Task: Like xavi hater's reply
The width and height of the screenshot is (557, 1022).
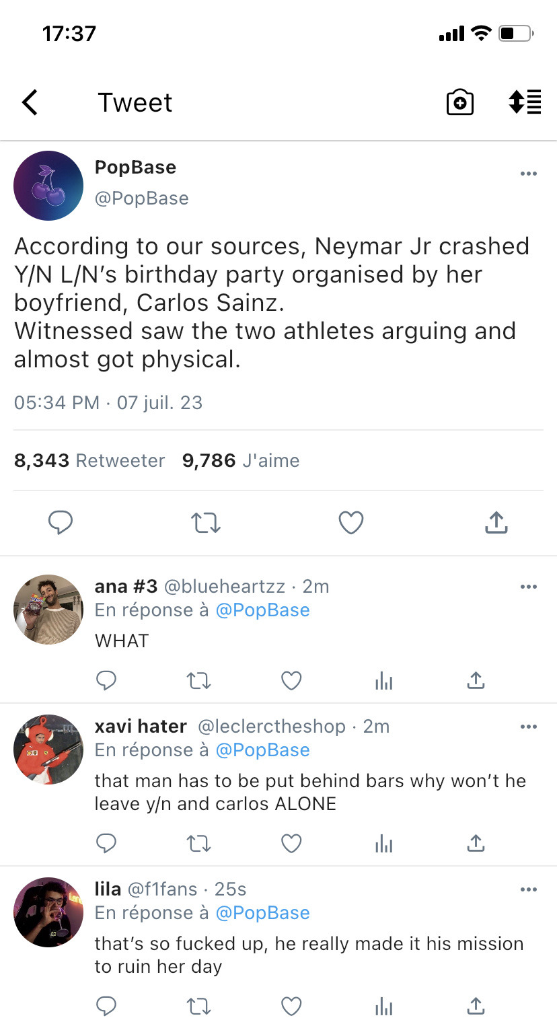Action: [291, 843]
